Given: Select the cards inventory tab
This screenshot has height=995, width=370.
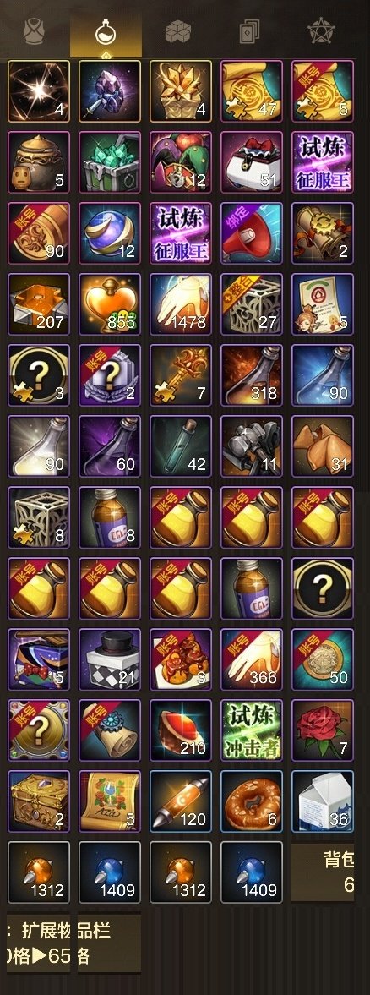Looking at the screenshot, I should pos(250,32).
